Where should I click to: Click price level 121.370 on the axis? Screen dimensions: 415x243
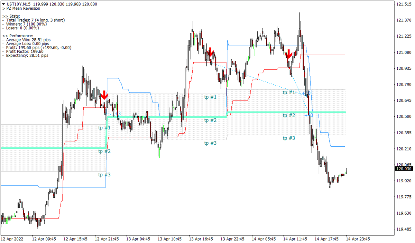point(403,20)
